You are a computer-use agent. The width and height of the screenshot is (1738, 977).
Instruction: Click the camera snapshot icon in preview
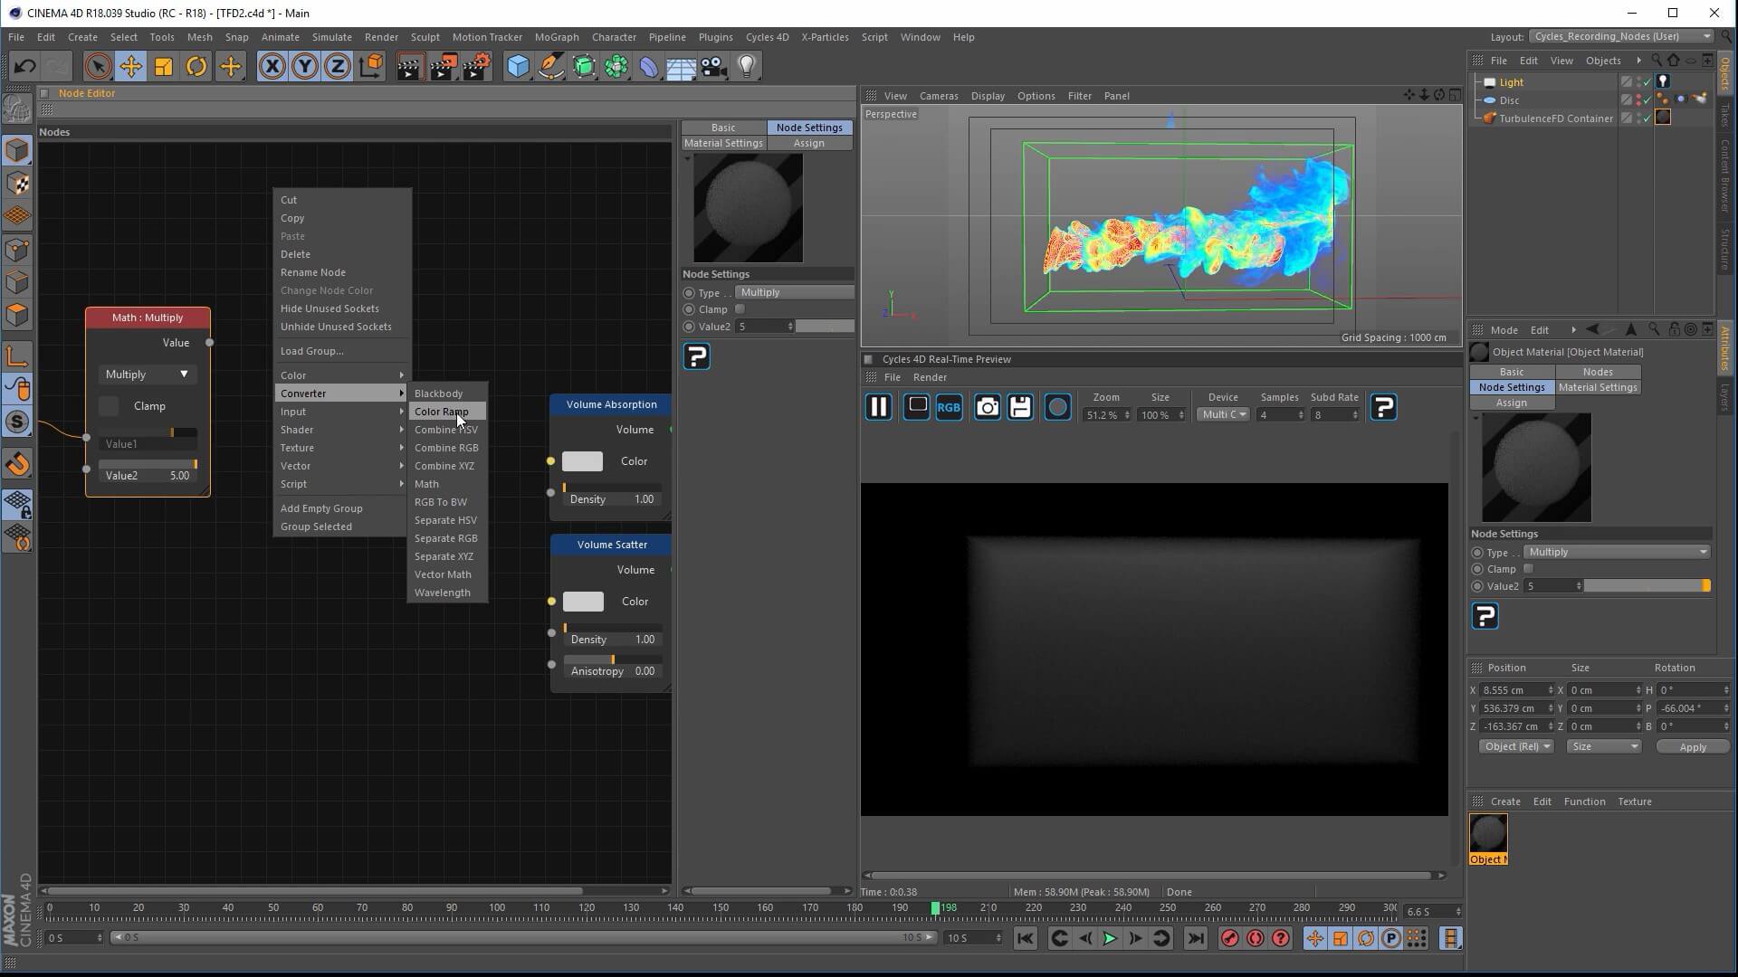tap(987, 407)
